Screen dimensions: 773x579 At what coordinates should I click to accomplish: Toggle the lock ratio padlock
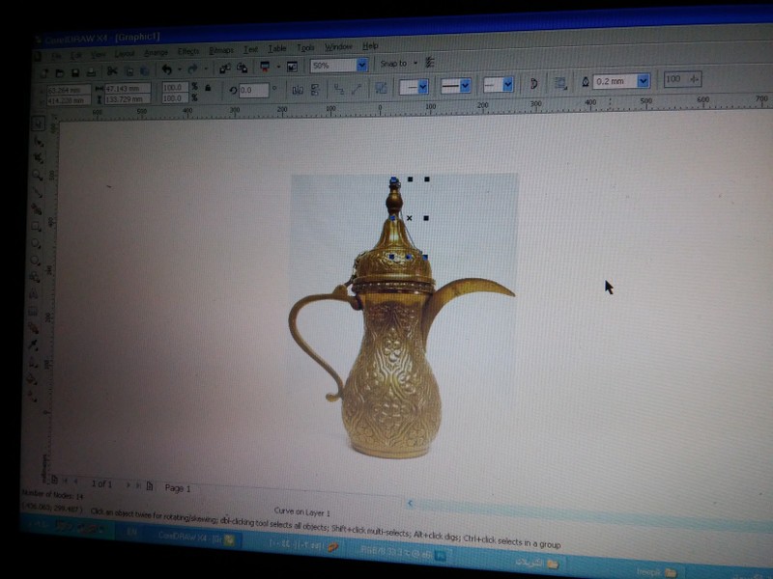pyautogui.click(x=208, y=89)
